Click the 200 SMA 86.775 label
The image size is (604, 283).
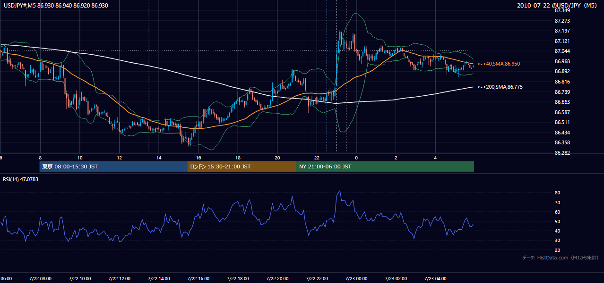[x=500, y=87]
